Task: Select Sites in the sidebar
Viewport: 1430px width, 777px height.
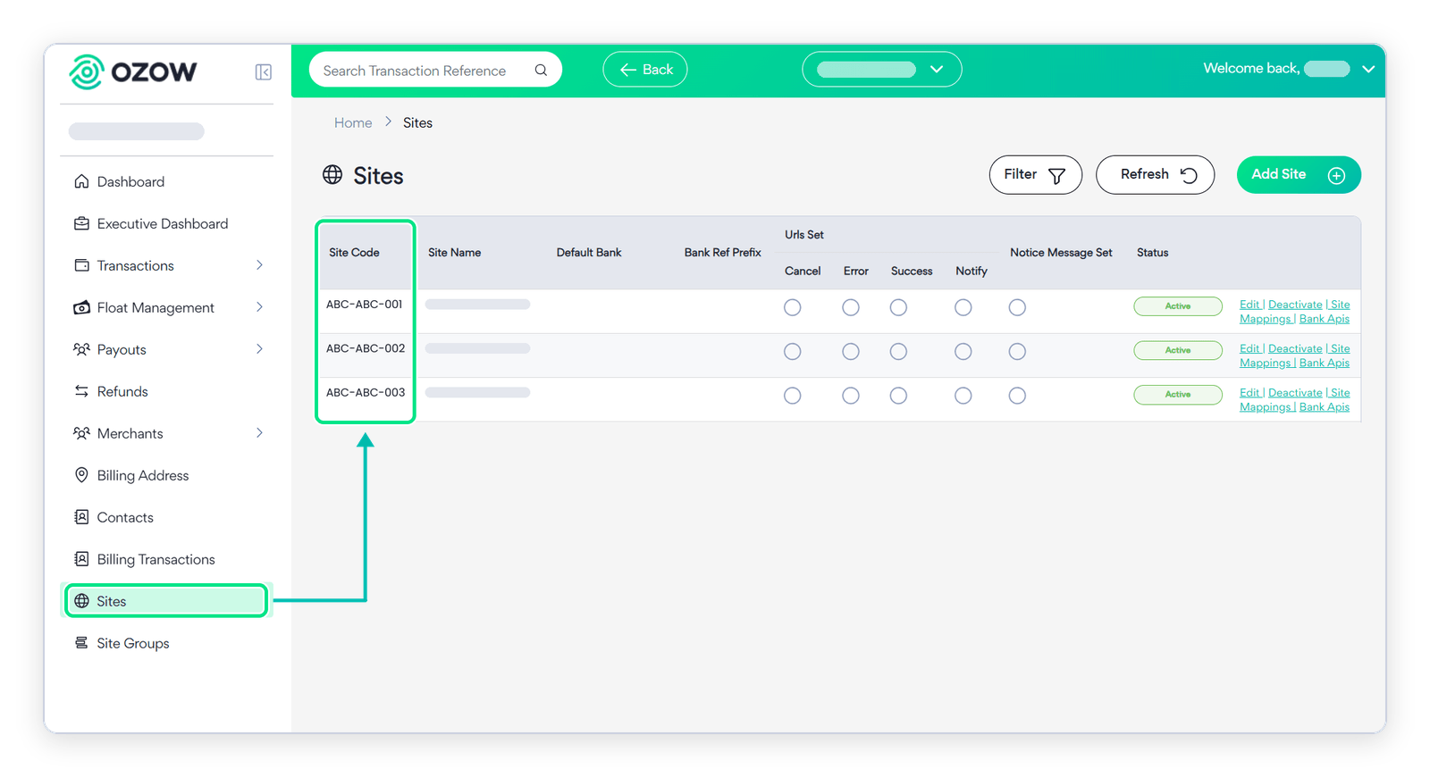Action: 166,601
